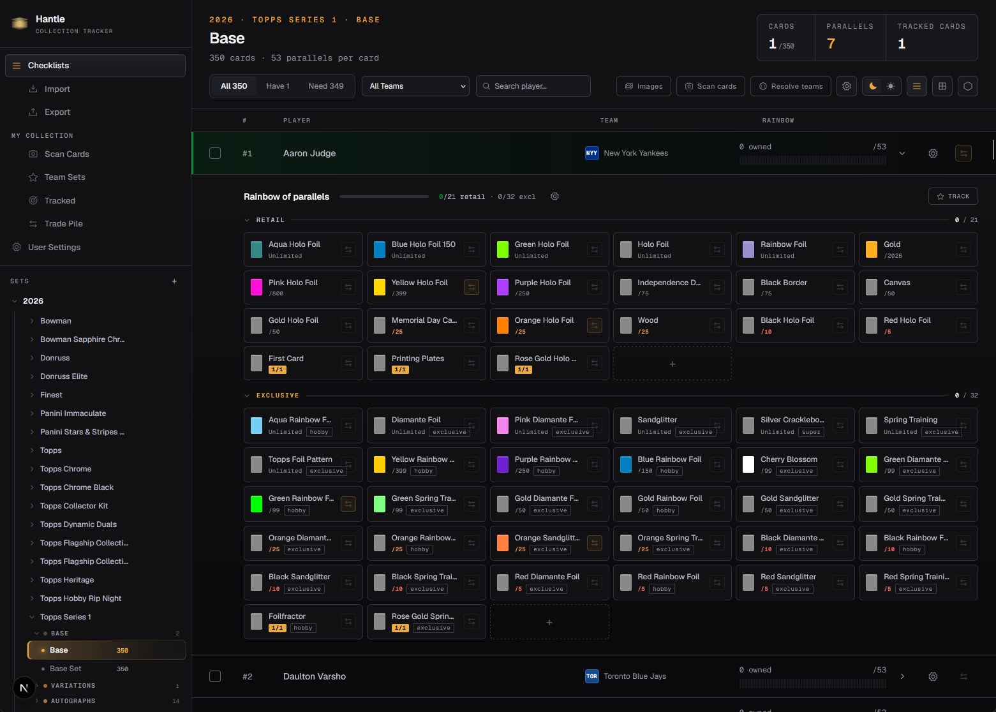Image resolution: width=996 pixels, height=712 pixels.
Task: Open the gear next to Rainbow of parallels
Action: coord(554,197)
